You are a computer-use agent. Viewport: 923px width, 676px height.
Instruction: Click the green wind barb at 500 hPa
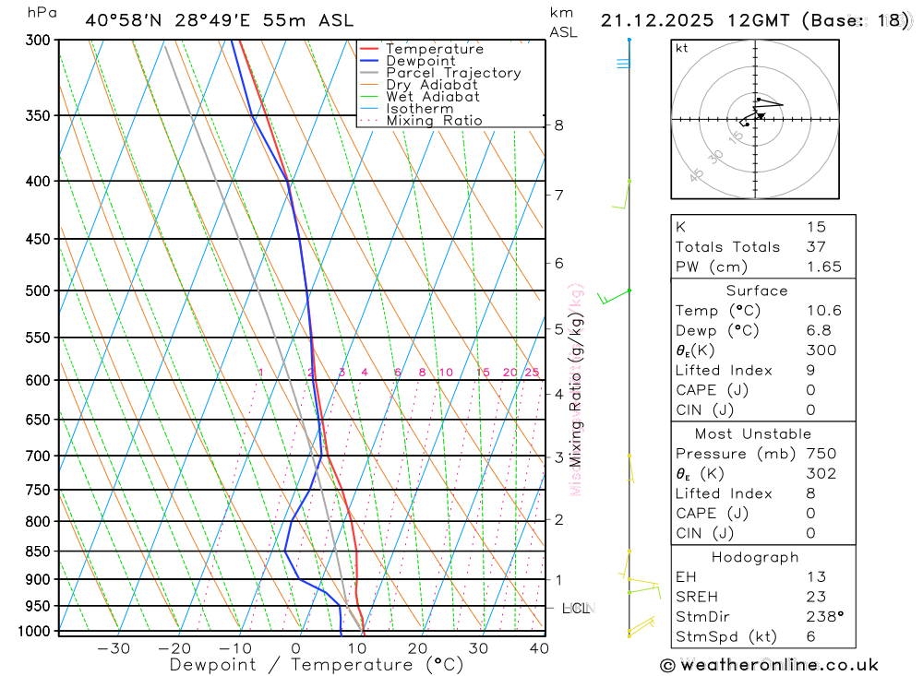613,297
